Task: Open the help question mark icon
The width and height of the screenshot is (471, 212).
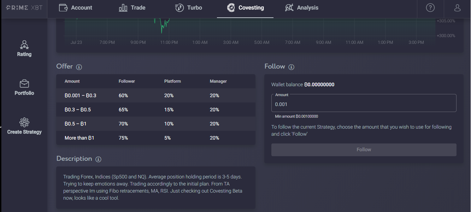Action: (x=430, y=7)
